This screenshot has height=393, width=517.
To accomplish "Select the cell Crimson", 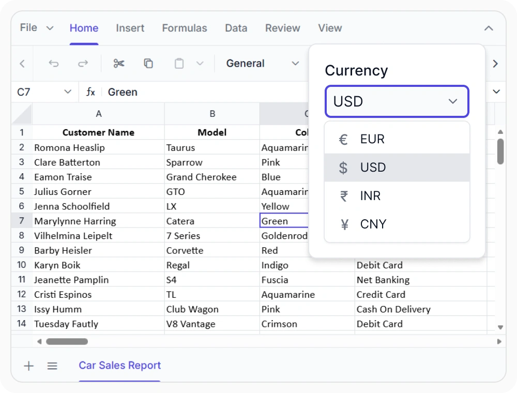I will tap(307, 324).
